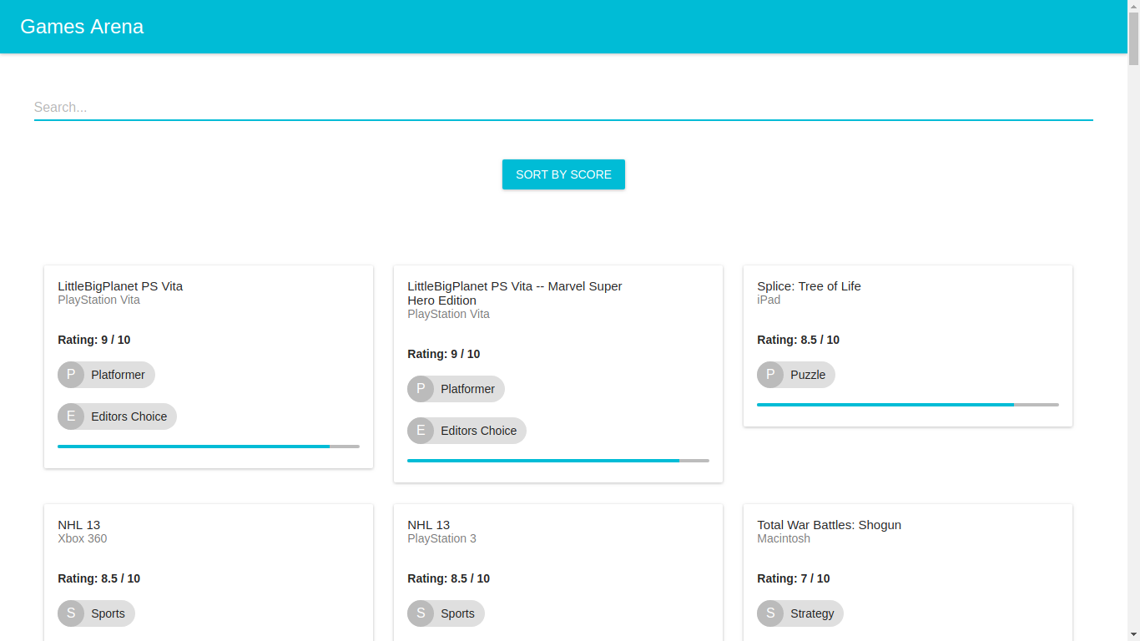Click 'PlayStation Vita' under the Marvel Super Hero Edition title
The width and height of the screenshot is (1140, 641).
pos(448,314)
